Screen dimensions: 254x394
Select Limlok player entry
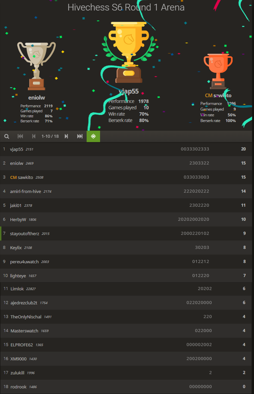[126, 289]
